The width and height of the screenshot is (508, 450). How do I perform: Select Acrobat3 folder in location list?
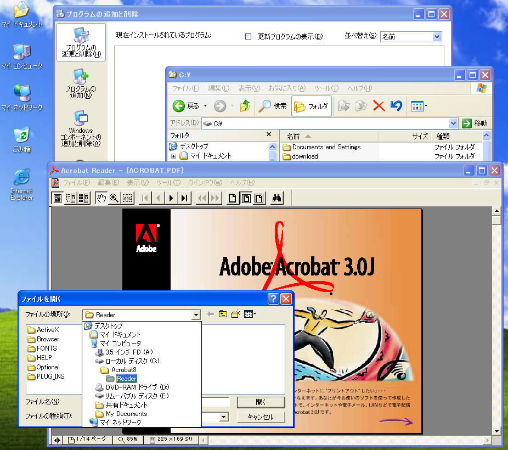point(118,370)
